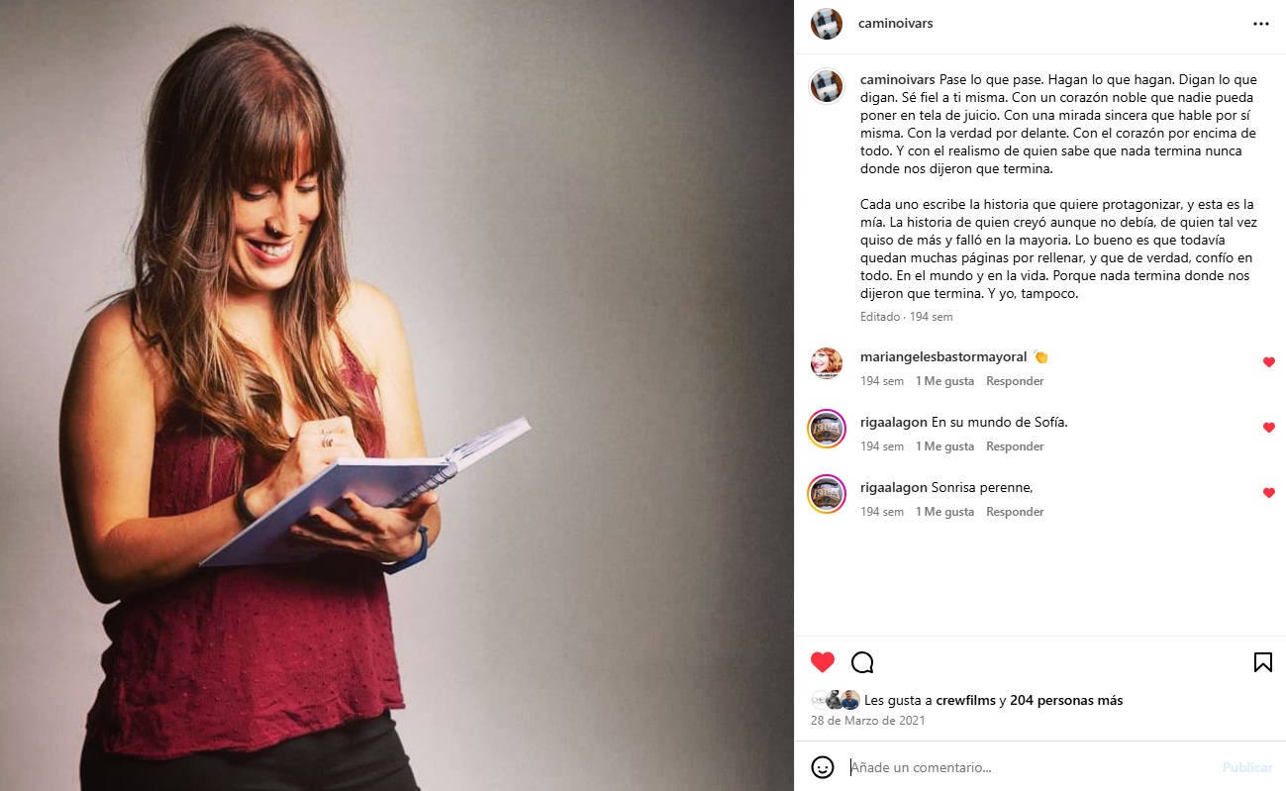Screen dimensions: 1286x791
Task: Open mariangelesbastormayoral's avatar
Action: [x=827, y=363]
